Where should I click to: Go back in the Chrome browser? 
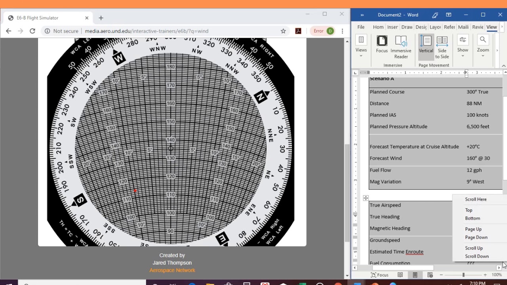coord(9,31)
